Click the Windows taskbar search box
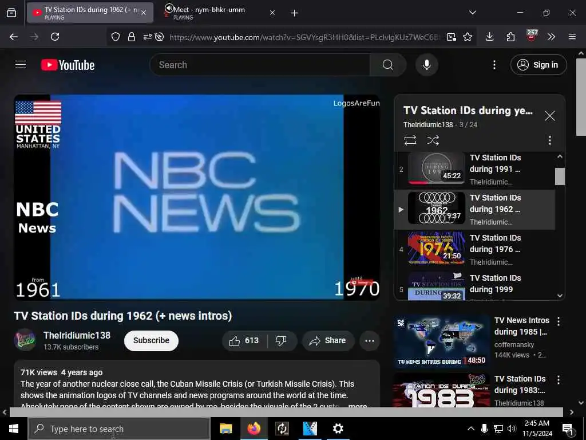This screenshot has height=440, width=586. pyautogui.click(x=119, y=429)
